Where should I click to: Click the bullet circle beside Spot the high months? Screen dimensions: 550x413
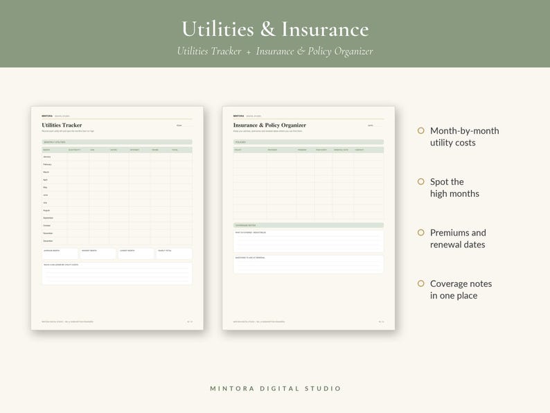coord(421,182)
